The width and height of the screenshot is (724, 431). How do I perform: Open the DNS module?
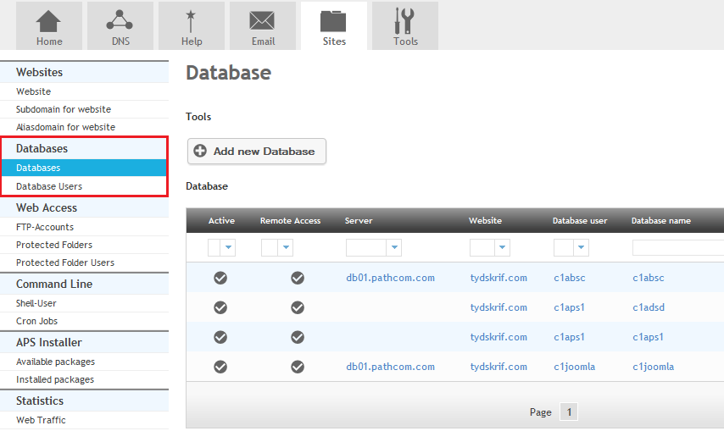tap(120, 25)
